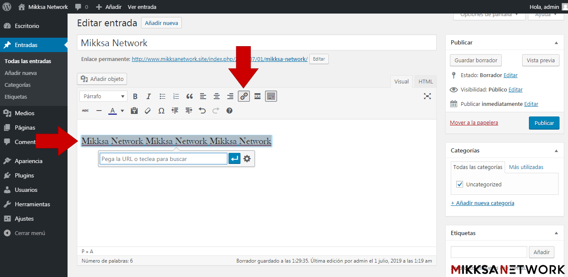Image resolution: width=568 pixels, height=277 pixels.
Task: Enable distraction-free writing mode icon
Action: [x=427, y=96]
